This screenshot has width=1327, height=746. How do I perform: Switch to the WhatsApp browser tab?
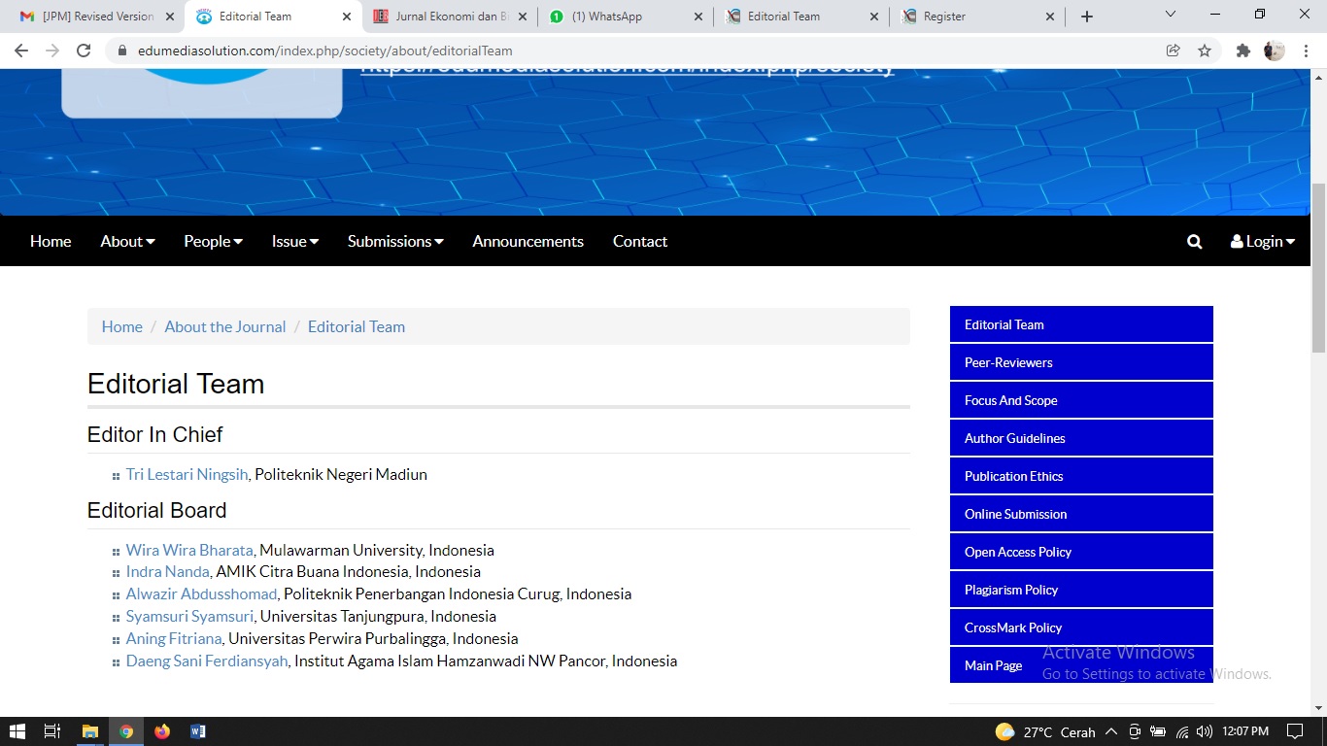click(607, 17)
